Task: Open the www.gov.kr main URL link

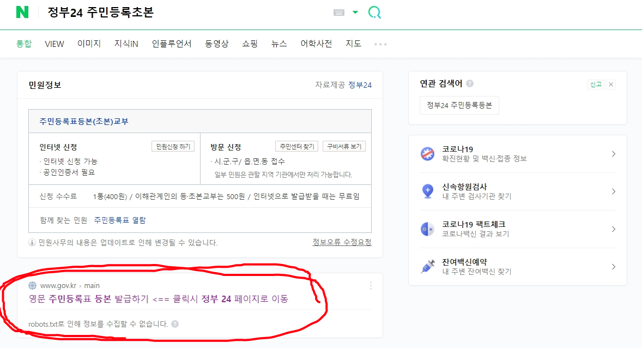Action: pyautogui.click(x=70, y=285)
